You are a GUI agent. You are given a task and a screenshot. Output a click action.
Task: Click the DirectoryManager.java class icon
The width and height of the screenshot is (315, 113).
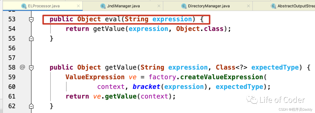[x=184, y=6]
